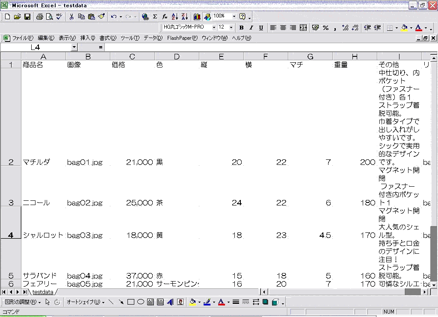Align text left
Image resolution: width=438 pixels, height=317 pixels.
273,28
